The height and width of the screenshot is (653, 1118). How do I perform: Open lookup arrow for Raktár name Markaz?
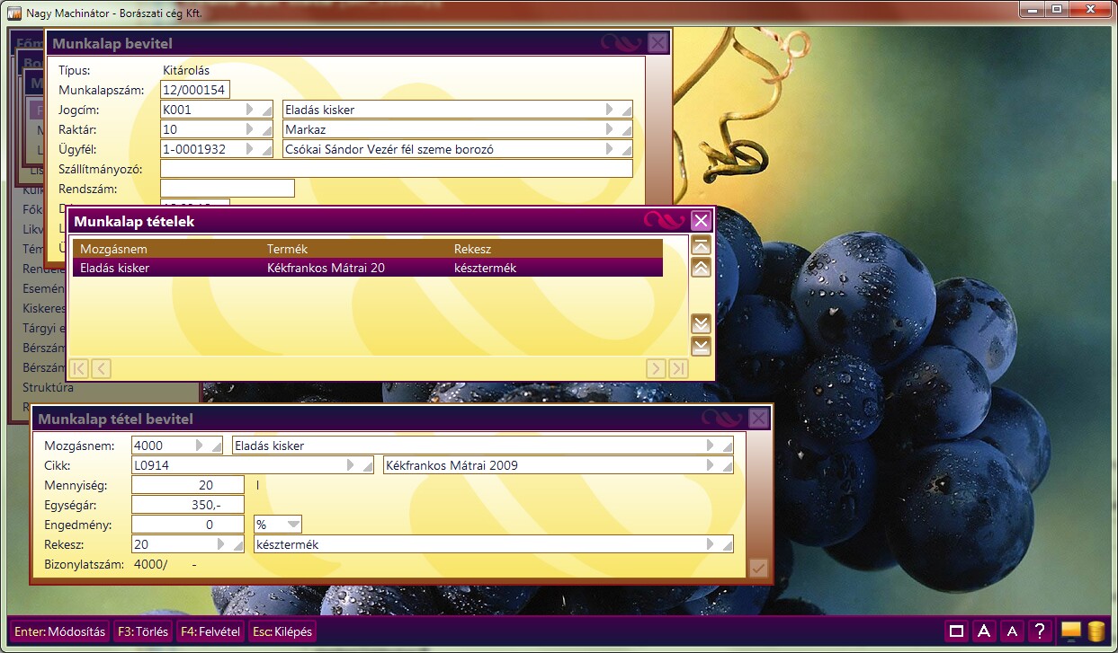point(611,129)
